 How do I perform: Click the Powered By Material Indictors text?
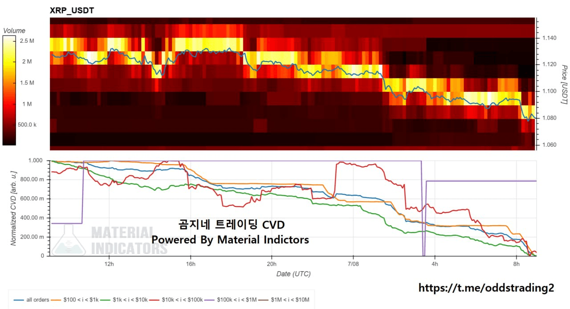point(230,239)
